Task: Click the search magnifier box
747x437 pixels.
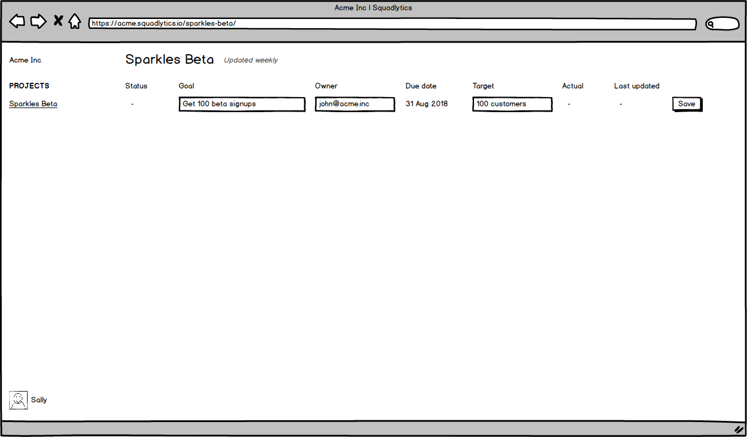Action: click(722, 24)
